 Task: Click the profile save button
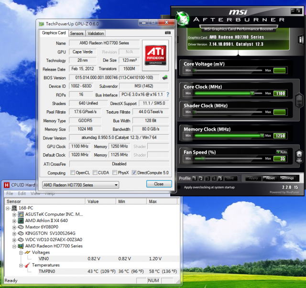click(230, 178)
